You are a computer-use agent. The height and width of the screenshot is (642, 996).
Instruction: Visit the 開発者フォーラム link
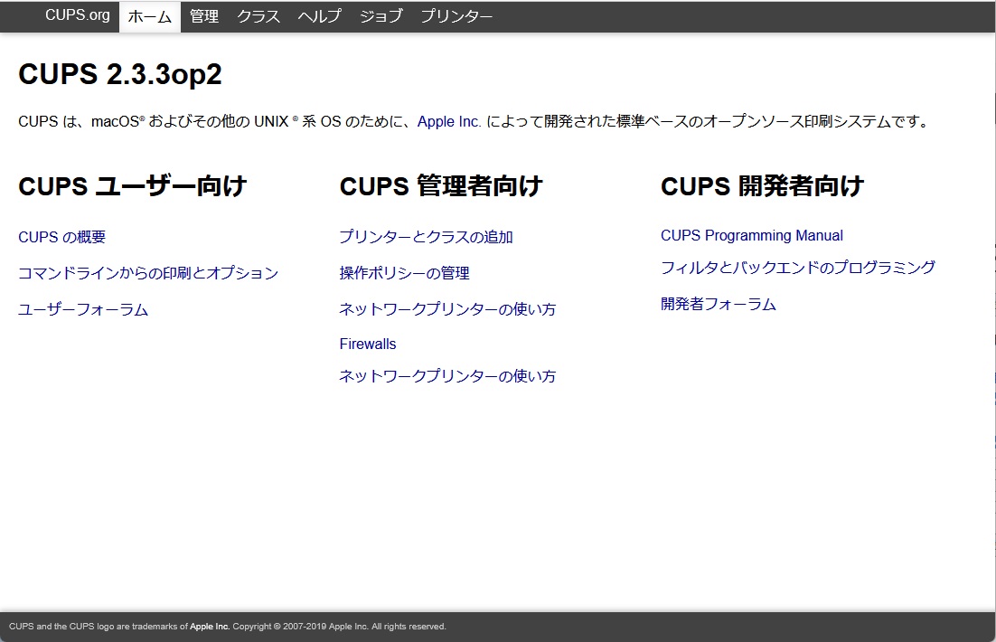719,305
